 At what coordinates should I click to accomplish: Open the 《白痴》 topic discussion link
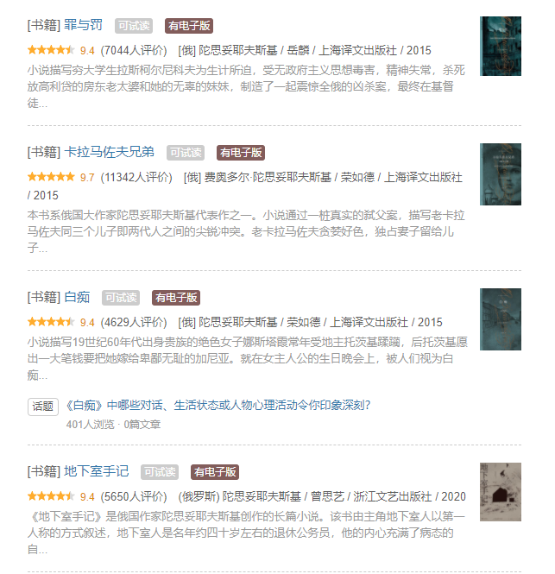(218, 405)
